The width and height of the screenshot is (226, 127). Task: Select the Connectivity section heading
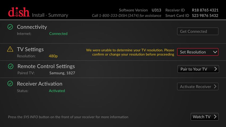32,27
